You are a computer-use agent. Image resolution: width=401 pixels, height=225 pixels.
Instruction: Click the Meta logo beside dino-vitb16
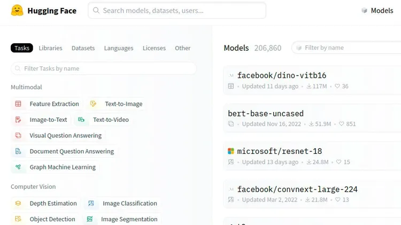(x=231, y=75)
